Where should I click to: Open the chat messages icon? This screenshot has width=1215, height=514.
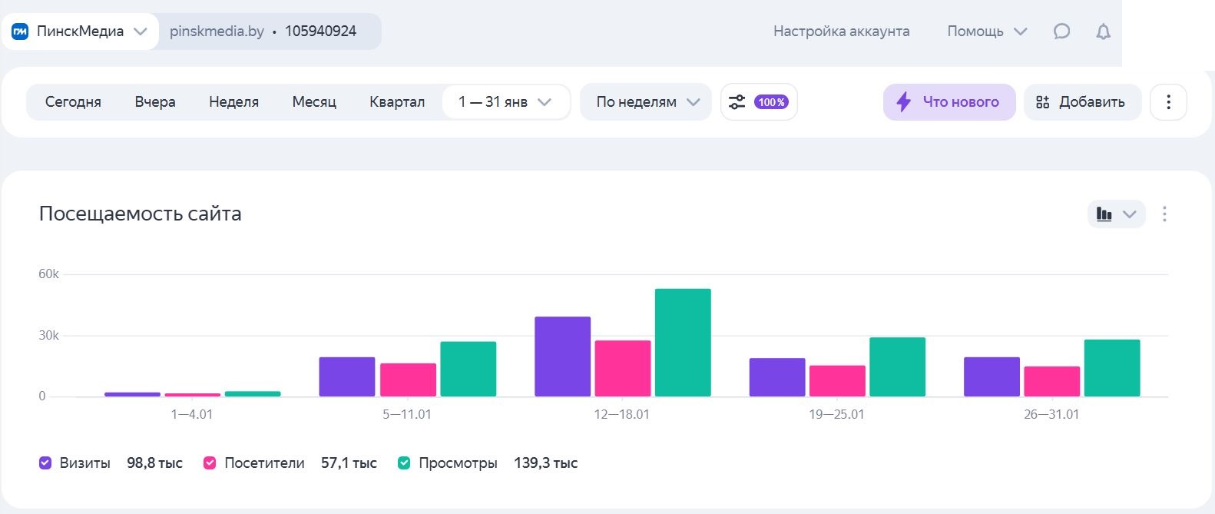[x=1061, y=32]
